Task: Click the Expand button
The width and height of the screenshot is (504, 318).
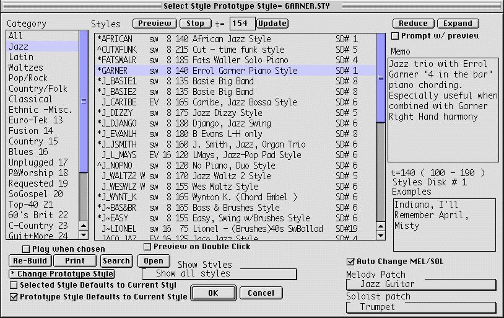Action: tap(458, 24)
